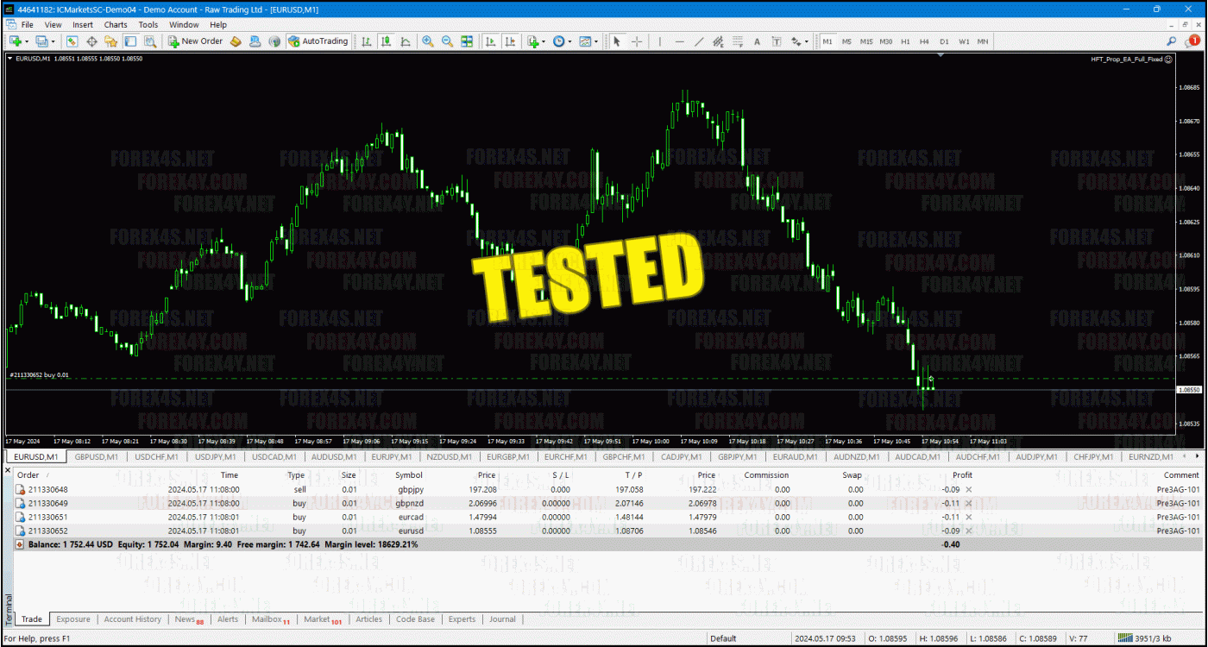Select the Text label tool
Screen dimensions: 1208x647
[x=757, y=41]
